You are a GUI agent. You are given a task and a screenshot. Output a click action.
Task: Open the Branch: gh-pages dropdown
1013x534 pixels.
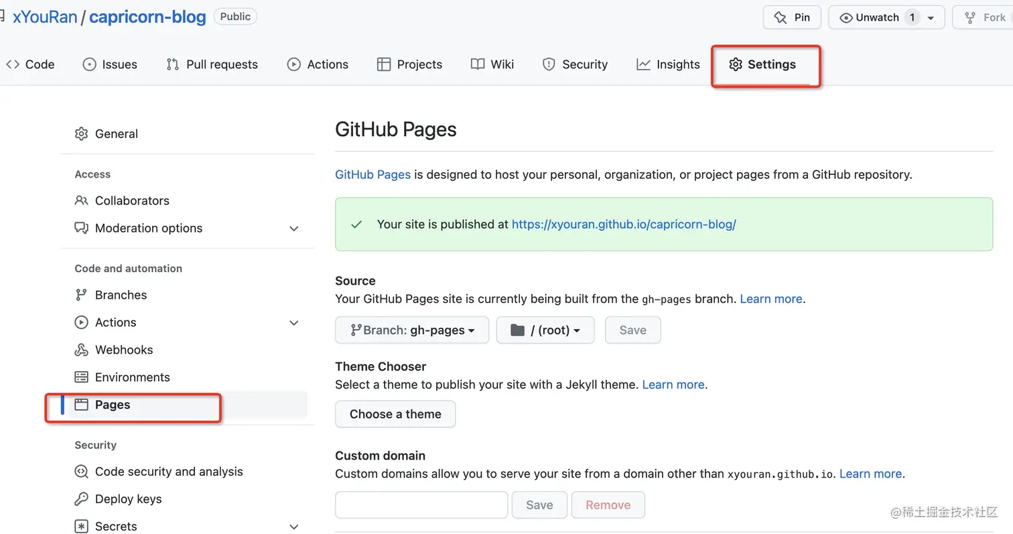click(412, 330)
